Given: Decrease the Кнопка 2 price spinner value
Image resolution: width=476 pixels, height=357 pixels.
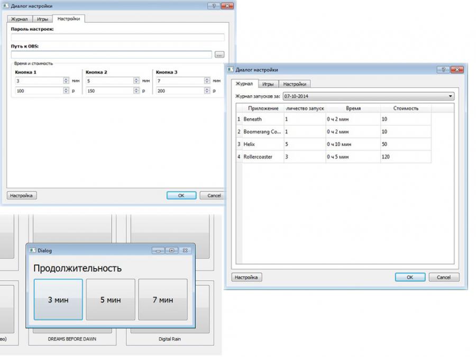Looking at the screenshot, I should [136, 93].
